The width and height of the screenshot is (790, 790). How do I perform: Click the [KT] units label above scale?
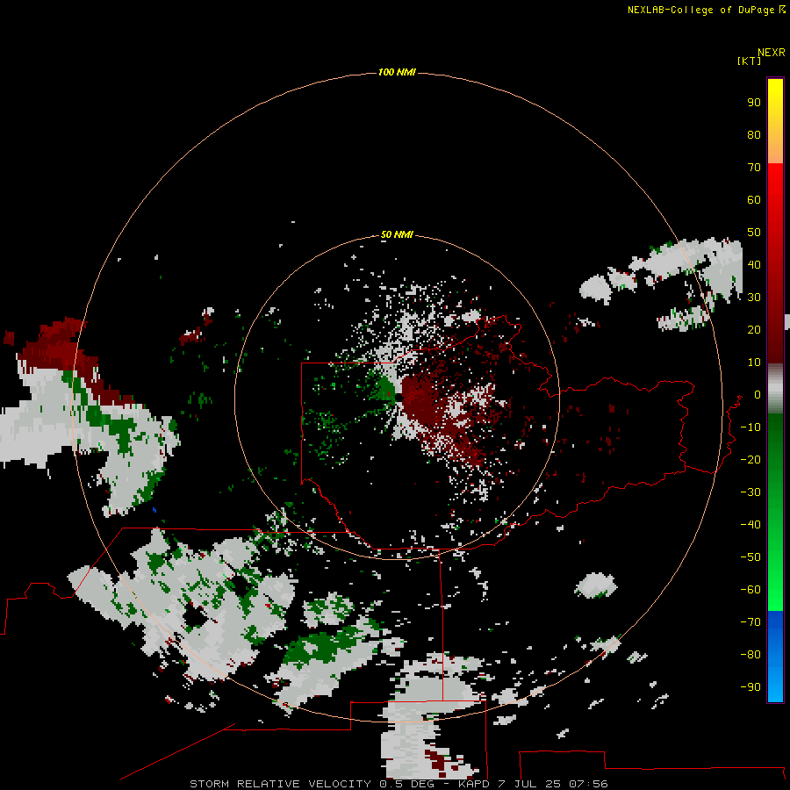[749, 61]
